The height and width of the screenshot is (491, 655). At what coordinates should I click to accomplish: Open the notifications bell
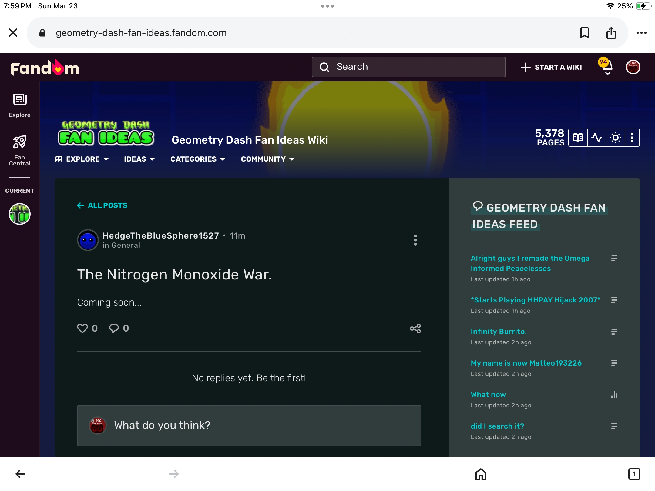(x=607, y=67)
